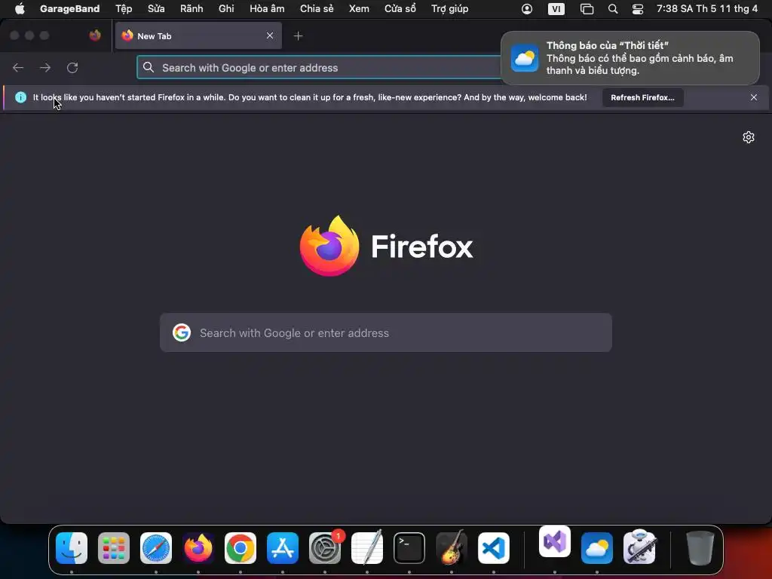Click the date and time clock
772x579 pixels.
707,8
